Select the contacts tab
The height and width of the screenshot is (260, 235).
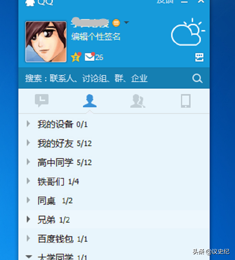(x=90, y=101)
